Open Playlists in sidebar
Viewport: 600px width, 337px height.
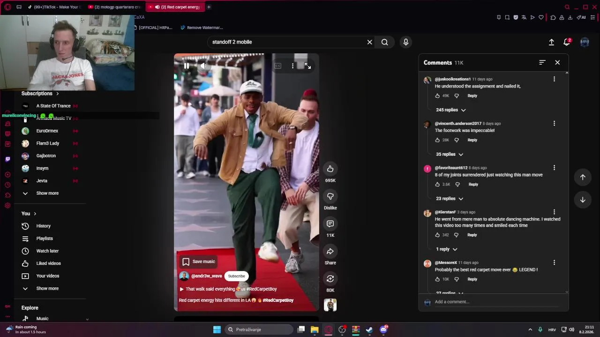click(44, 239)
